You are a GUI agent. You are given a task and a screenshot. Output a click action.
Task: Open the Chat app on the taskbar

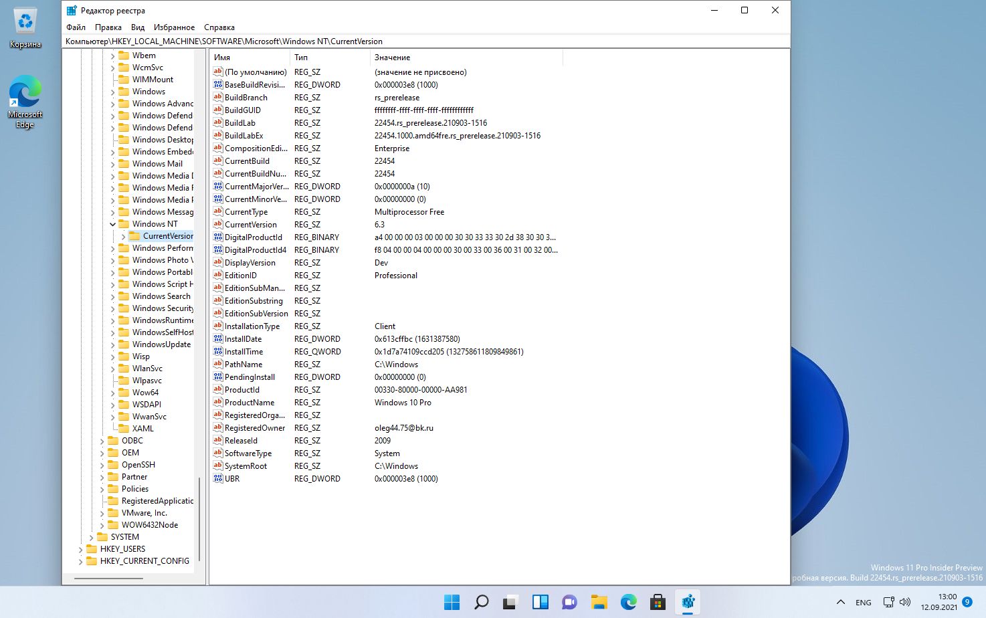pos(570,602)
